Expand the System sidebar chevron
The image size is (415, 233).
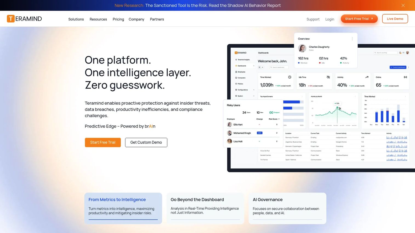click(254, 96)
